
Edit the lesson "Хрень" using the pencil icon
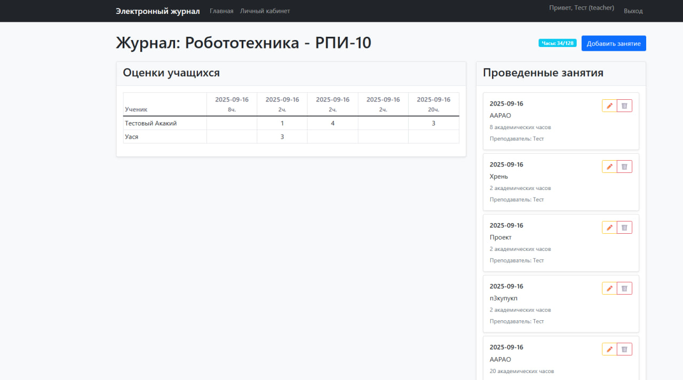pyautogui.click(x=609, y=166)
